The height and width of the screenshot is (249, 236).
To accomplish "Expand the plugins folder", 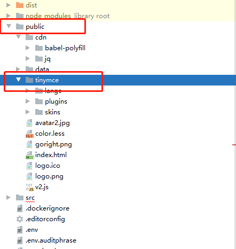I will [28, 101].
